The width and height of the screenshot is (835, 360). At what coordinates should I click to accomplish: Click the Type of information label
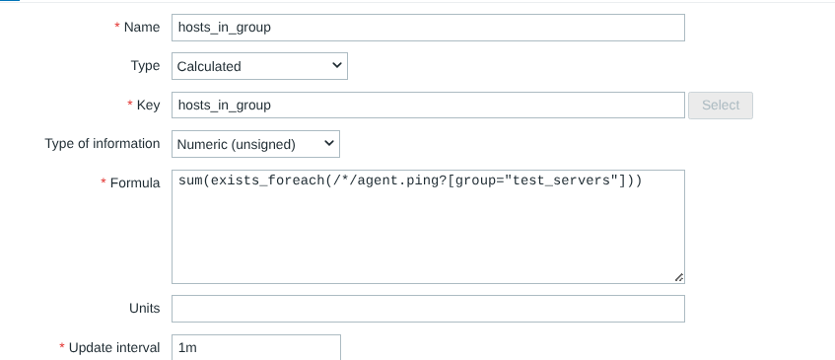point(103,144)
